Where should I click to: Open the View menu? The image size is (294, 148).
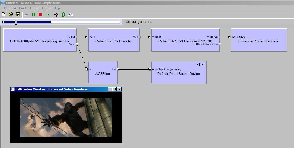[12, 8]
